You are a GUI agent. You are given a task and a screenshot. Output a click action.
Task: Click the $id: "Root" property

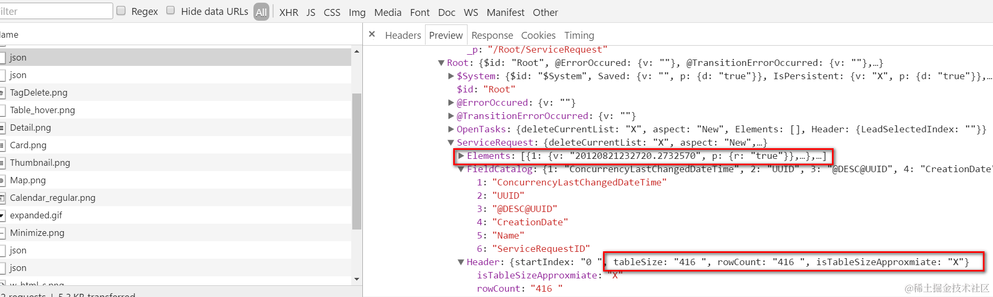click(486, 89)
